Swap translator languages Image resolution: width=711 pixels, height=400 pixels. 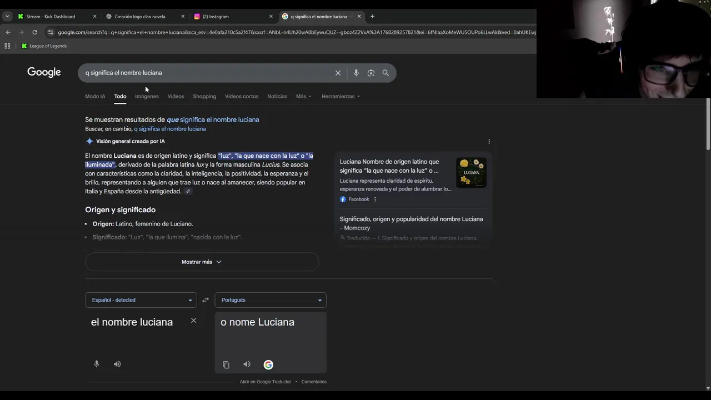pyautogui.click(x=206, y=300)
